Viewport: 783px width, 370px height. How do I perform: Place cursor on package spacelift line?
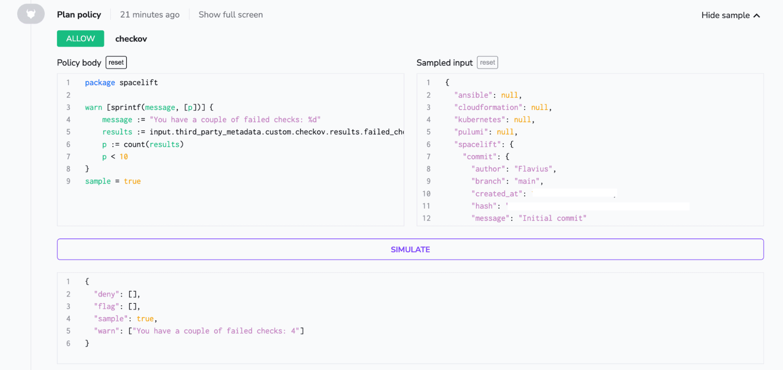click(x=121, y=83)
